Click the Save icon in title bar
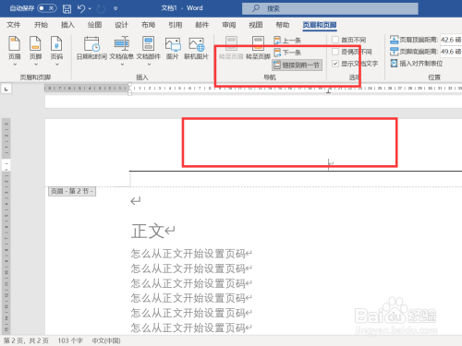This screenshot has height=346, width=462. point(67,8)
